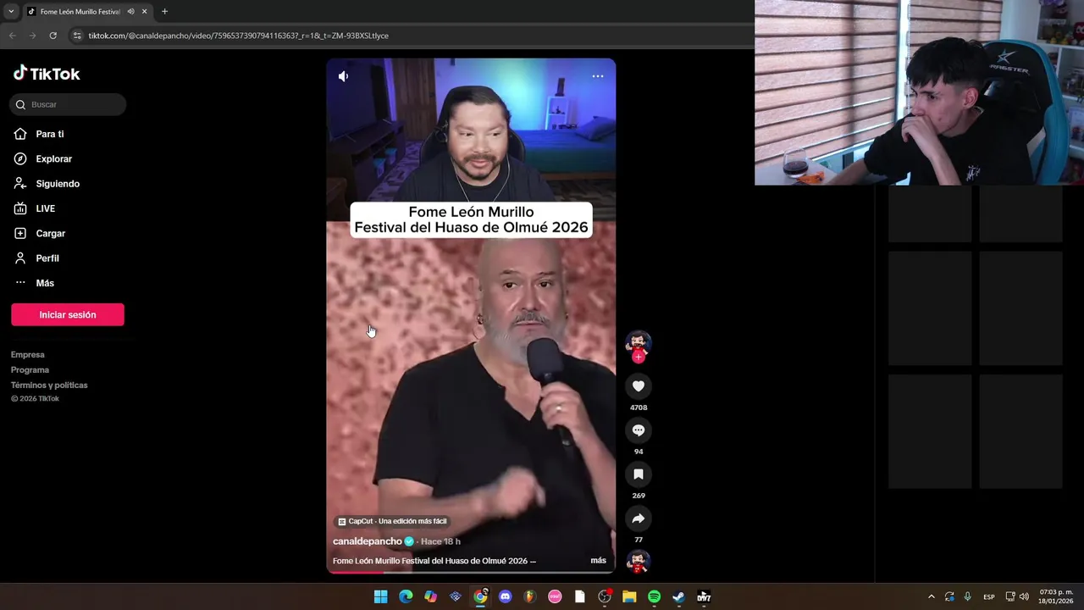Click the tiktok.com address bar URL
The height and width of the screenshot is (610, 1084).
coord(238,36)
